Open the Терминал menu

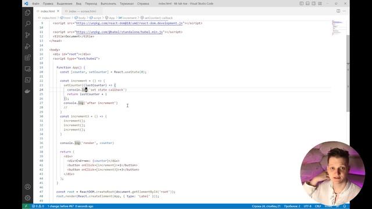coord(127,3)
